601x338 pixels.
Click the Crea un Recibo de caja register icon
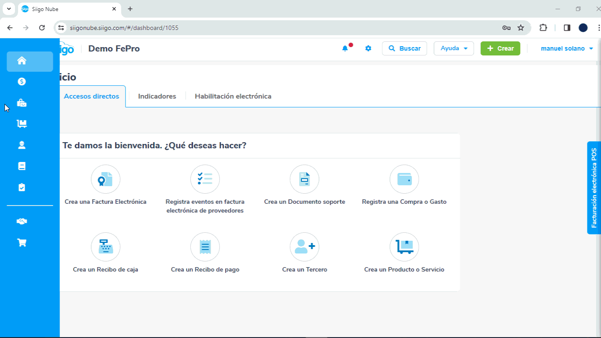pos(105,247)
